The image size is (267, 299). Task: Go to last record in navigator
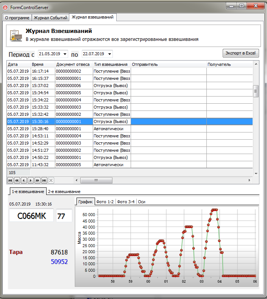[44, 181]
